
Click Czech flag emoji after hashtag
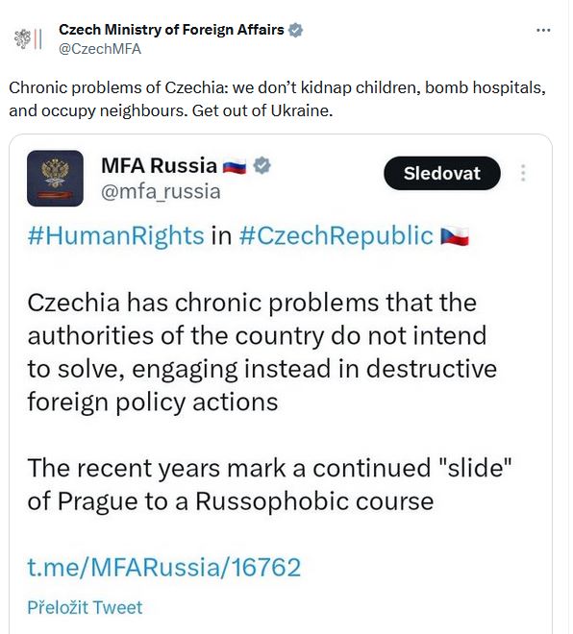click(x=455, y=236)
